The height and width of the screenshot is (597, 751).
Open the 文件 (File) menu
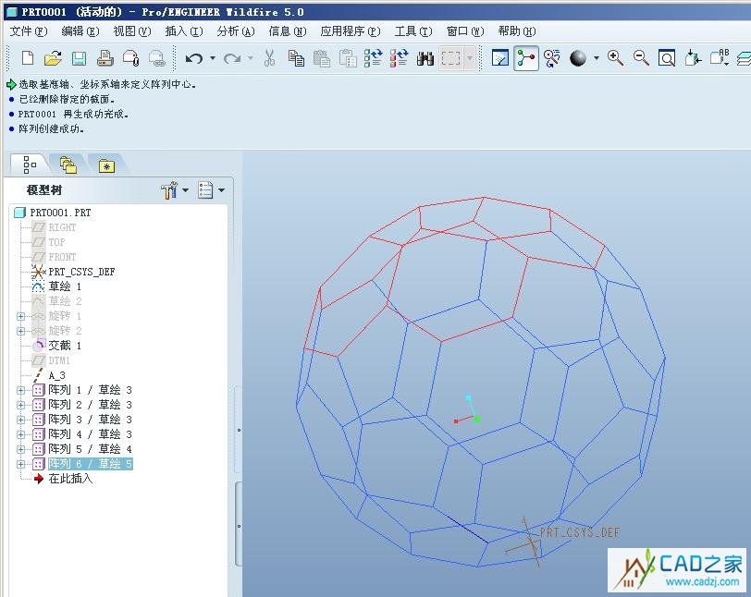point(28,30)
